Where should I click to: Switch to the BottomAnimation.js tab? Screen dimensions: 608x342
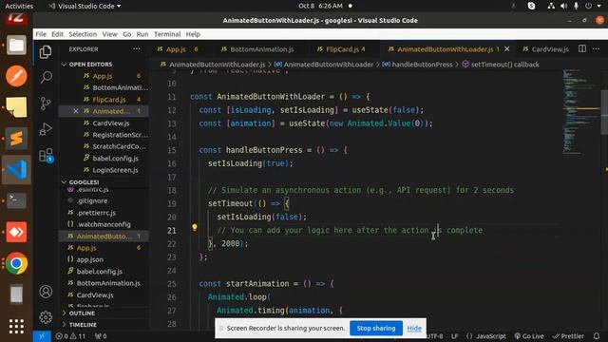coord(261,49)
